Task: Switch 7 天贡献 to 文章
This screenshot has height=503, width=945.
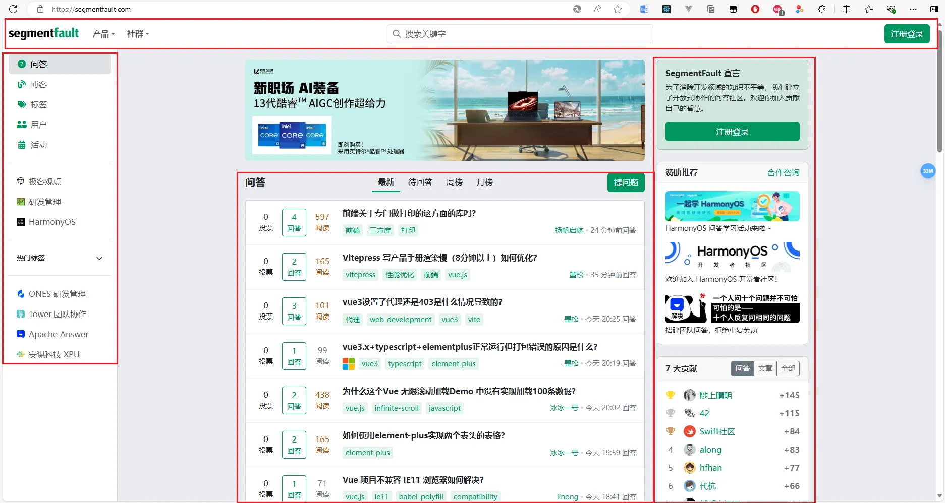Action: coord(765,368)
